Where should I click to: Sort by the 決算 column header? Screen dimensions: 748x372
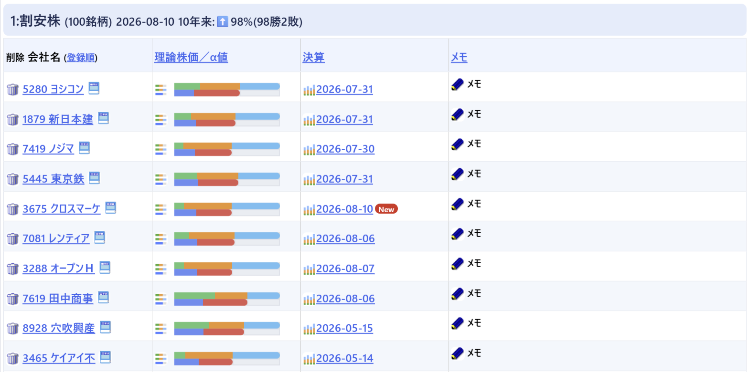pyautogui.click(x=313, y=58)
